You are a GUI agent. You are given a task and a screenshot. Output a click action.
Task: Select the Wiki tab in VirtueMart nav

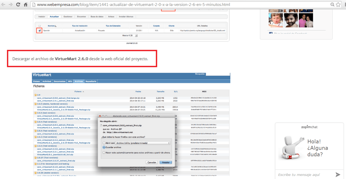pyautogui.click(x=70, y=81)
